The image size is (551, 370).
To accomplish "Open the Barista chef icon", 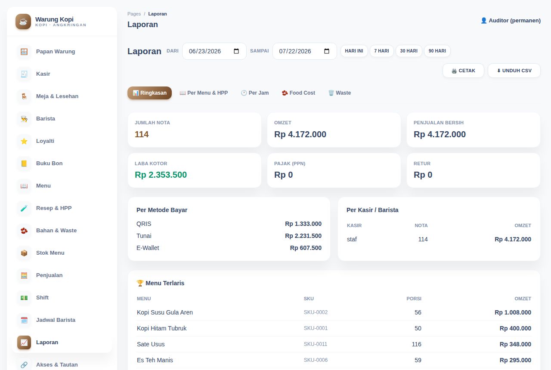I will click(24, 119).
